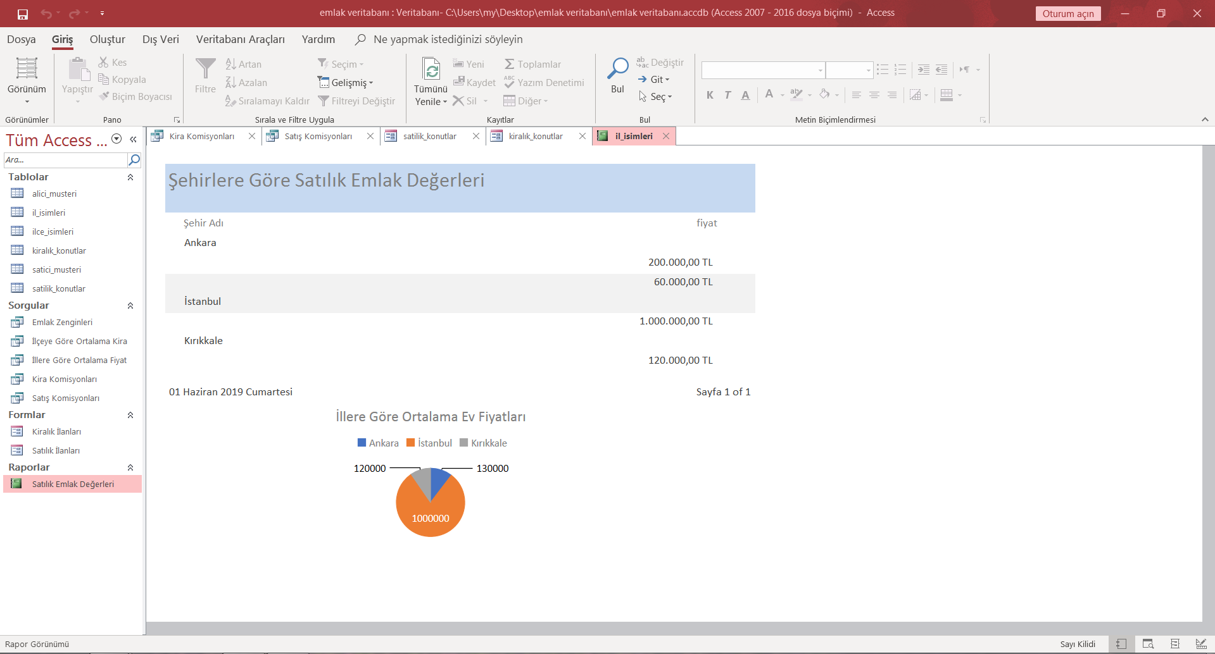Open the Oluştur ribbon tab
This screenshot has height=654, width=1215.
pos(107,39)
